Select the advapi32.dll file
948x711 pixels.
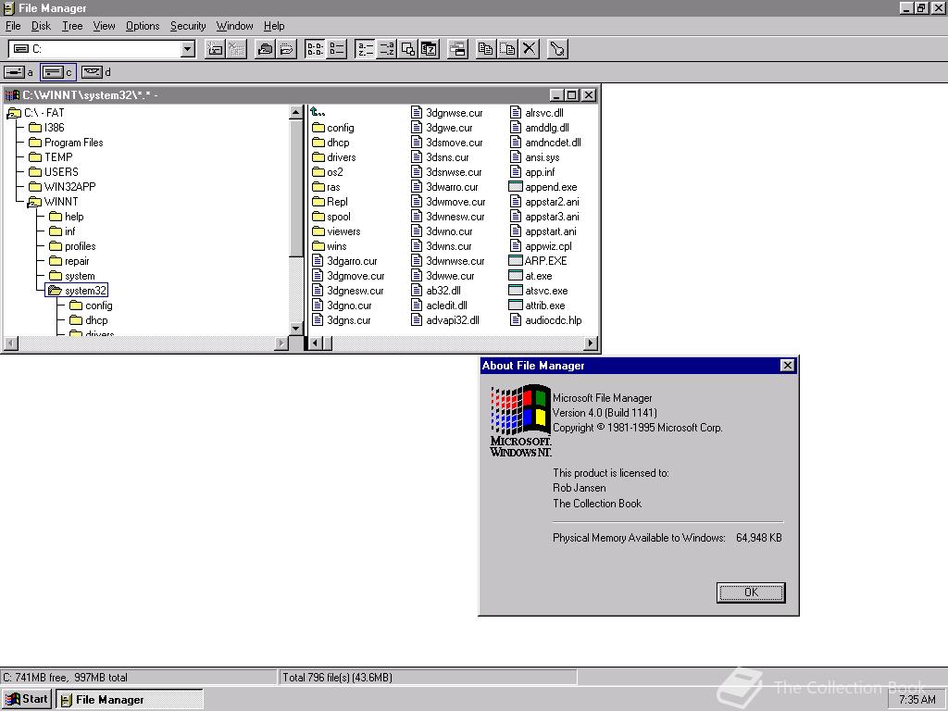tap(445, 319)
